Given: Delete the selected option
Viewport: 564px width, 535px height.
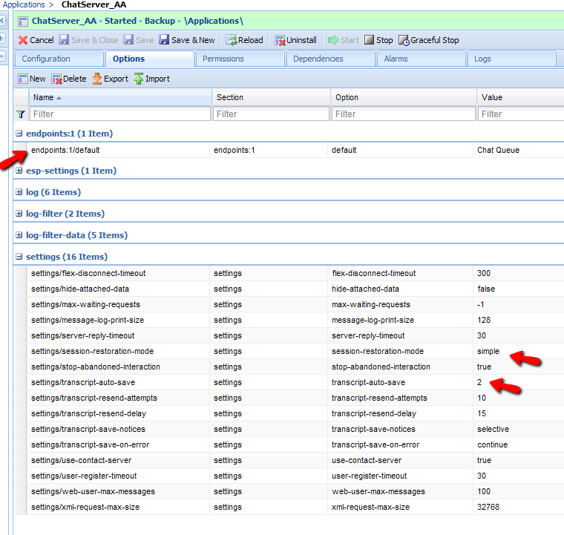Looking at the screenshot, I should (56, 79).
